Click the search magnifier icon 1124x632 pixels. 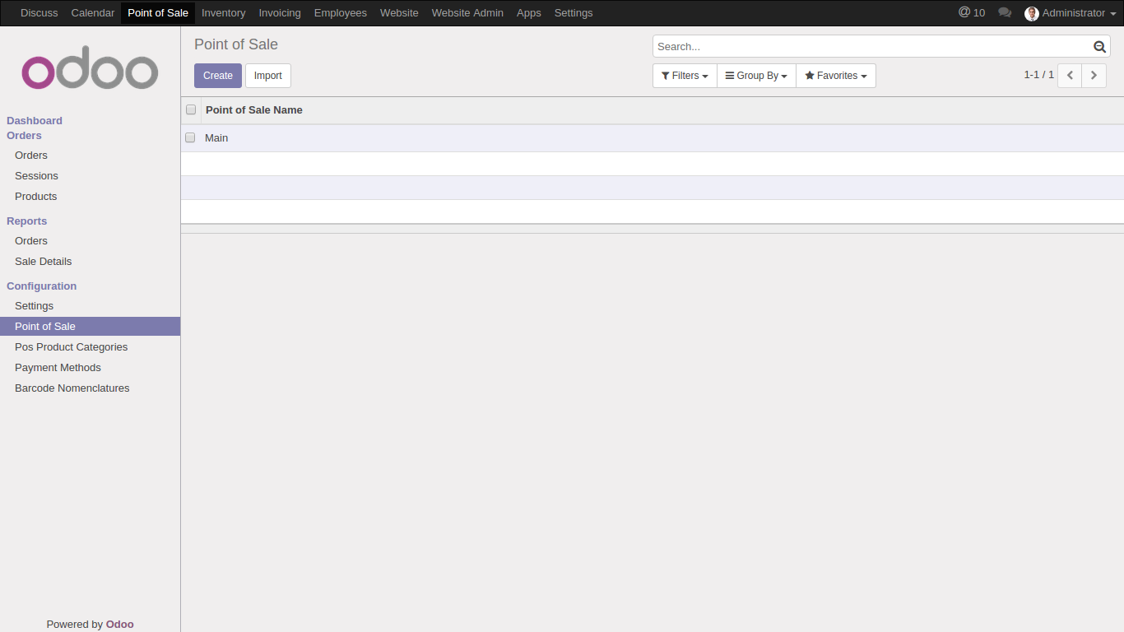[x=1099, y=47]
